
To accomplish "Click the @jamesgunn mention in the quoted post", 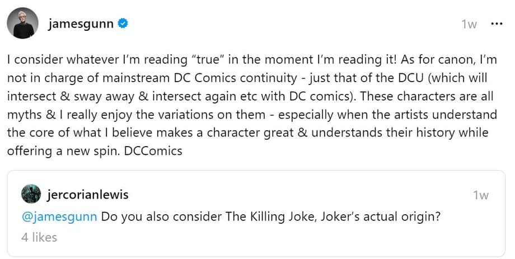I will pos(60,216).
